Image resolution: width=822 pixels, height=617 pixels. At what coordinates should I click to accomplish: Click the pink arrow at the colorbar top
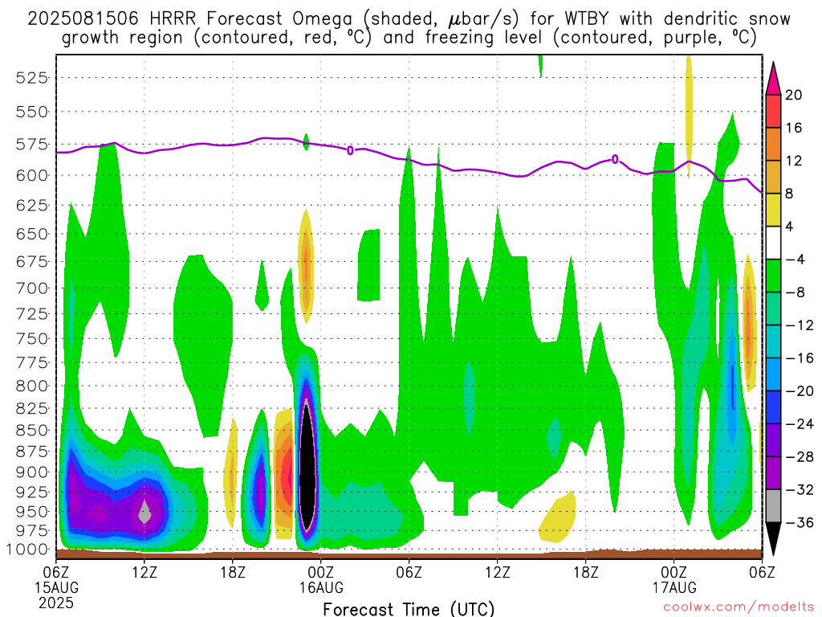pyautogui.click(x=773, y=79)
